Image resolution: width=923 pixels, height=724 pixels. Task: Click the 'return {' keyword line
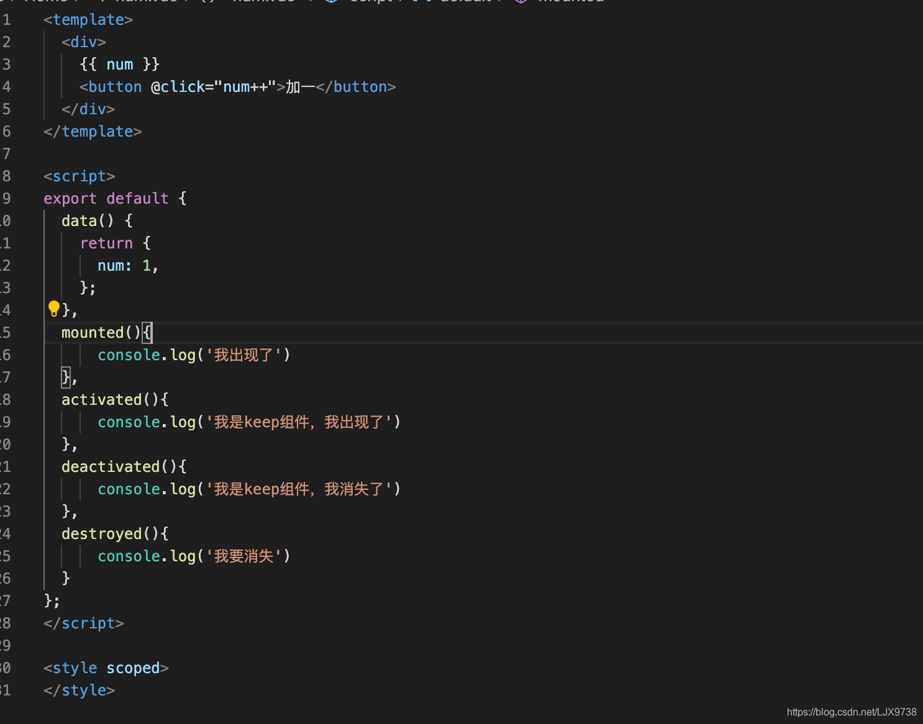click(x=116, y=243)
